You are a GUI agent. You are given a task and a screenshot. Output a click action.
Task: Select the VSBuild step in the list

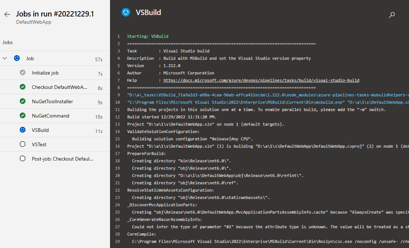tap(55, 130)
